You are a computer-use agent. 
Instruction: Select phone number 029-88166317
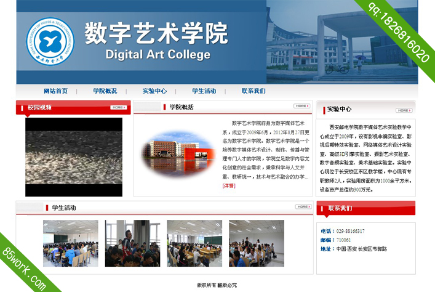point(350,231)
